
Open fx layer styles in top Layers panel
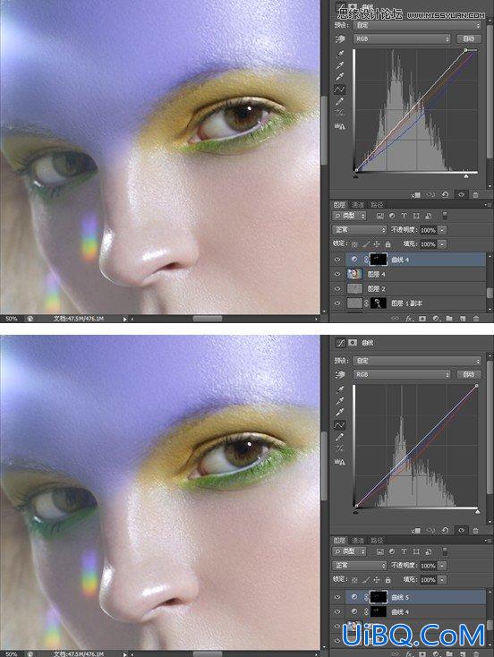[409, 319]
